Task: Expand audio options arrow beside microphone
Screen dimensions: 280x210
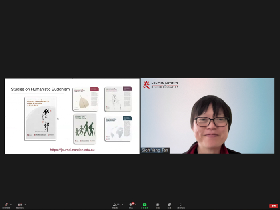Action: (11, 204)
